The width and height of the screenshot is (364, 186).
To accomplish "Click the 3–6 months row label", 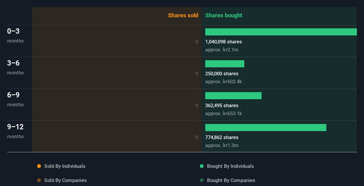I will click(x=16, y=67).
